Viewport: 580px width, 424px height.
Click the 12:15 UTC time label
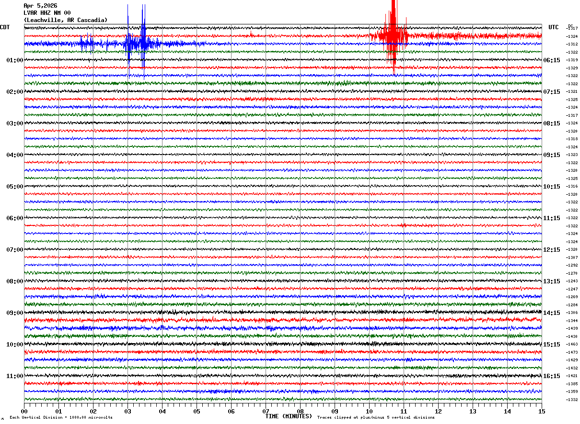click(x=551, y=249)
